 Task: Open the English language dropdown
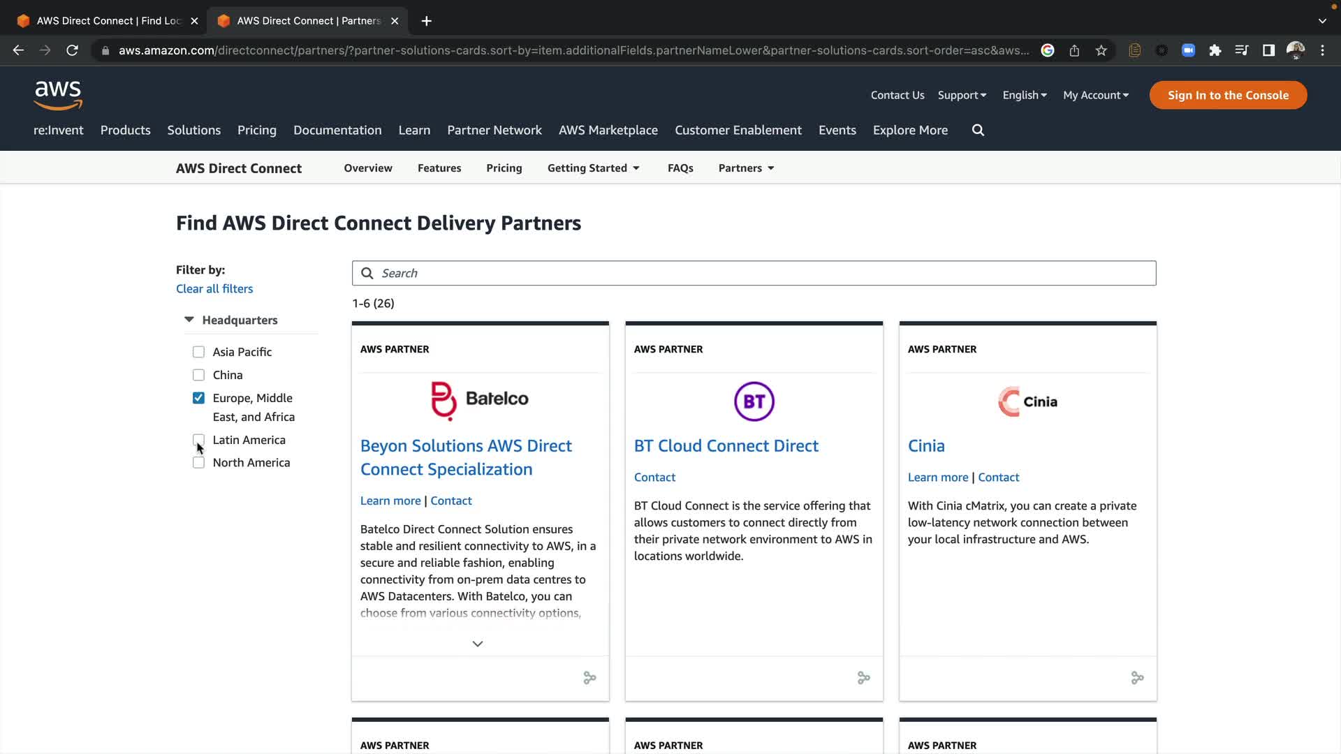click(x=1024, y=95)
